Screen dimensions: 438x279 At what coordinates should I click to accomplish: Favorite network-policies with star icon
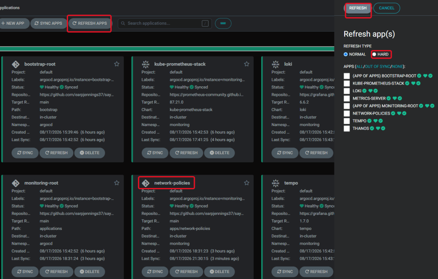[247, 183]
